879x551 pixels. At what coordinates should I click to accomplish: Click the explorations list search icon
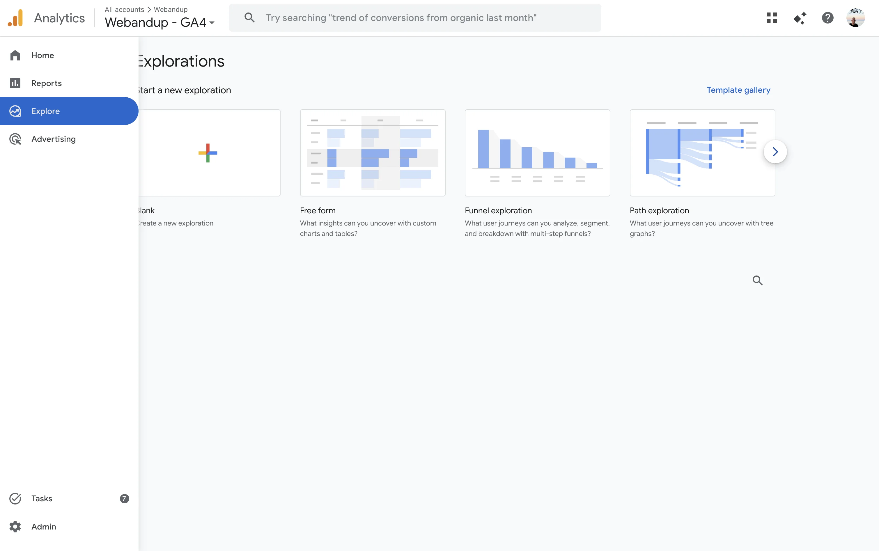click(758, 280)
